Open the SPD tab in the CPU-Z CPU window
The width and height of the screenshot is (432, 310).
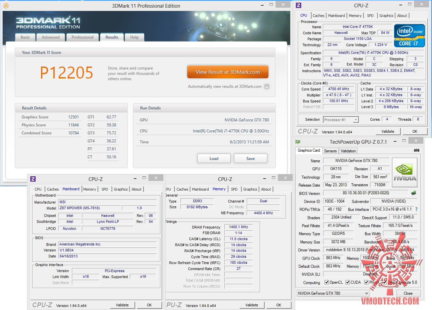(x=370, y=16)
